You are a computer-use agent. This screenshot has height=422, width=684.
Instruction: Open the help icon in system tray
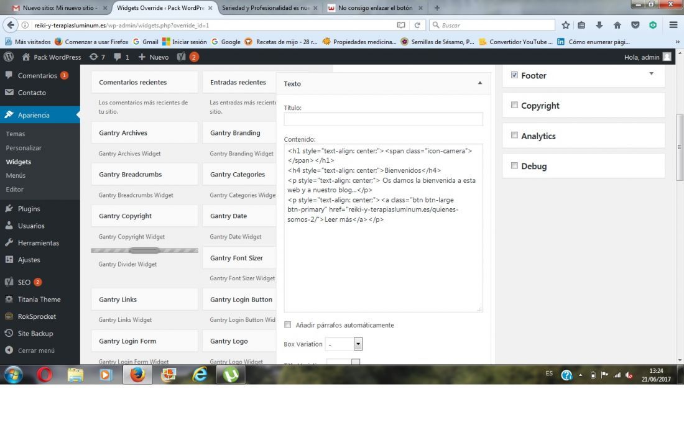point(566,375)
